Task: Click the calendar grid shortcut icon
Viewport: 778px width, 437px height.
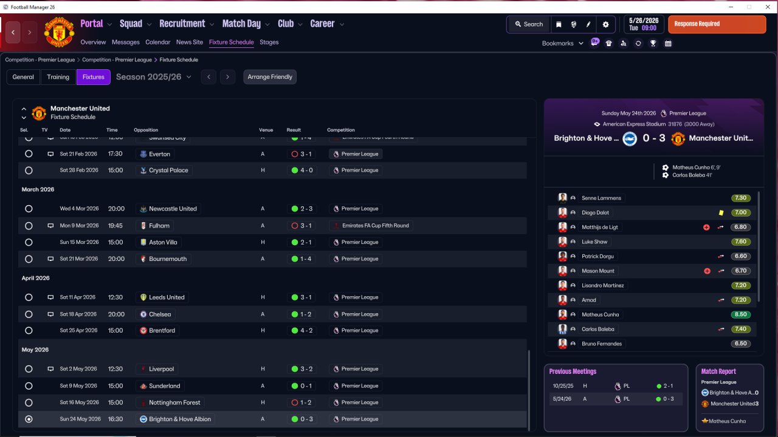Action: tap(668, 43)
